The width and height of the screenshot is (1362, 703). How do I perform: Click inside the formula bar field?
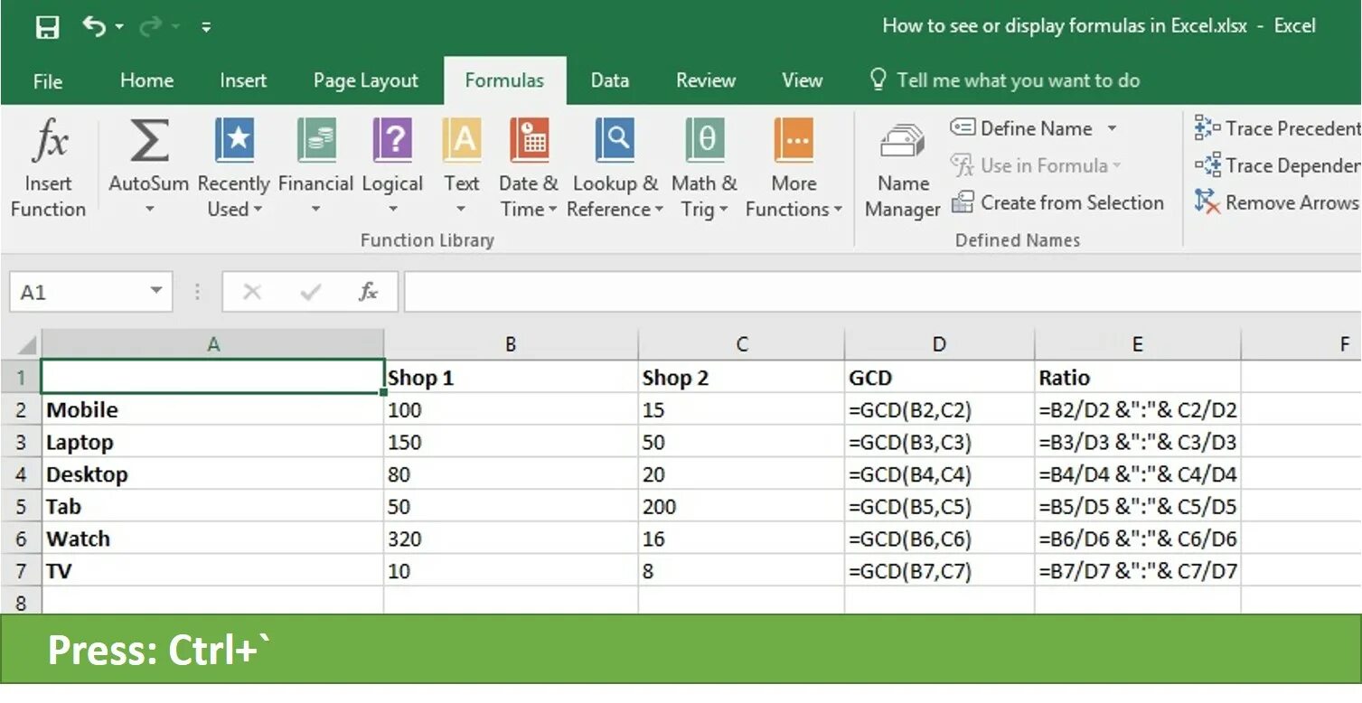[x=882, y=292]
